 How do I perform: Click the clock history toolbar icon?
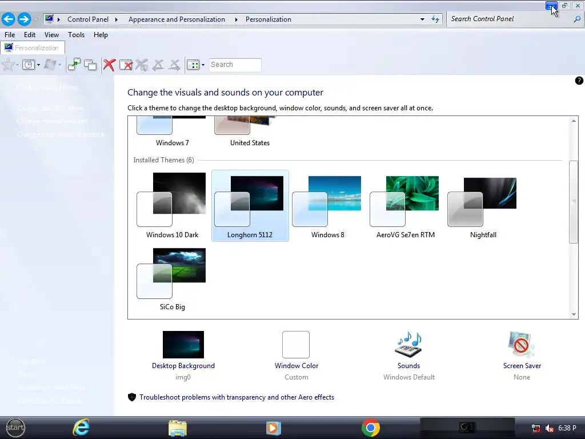pyautogui.click(x=29, y=65)
